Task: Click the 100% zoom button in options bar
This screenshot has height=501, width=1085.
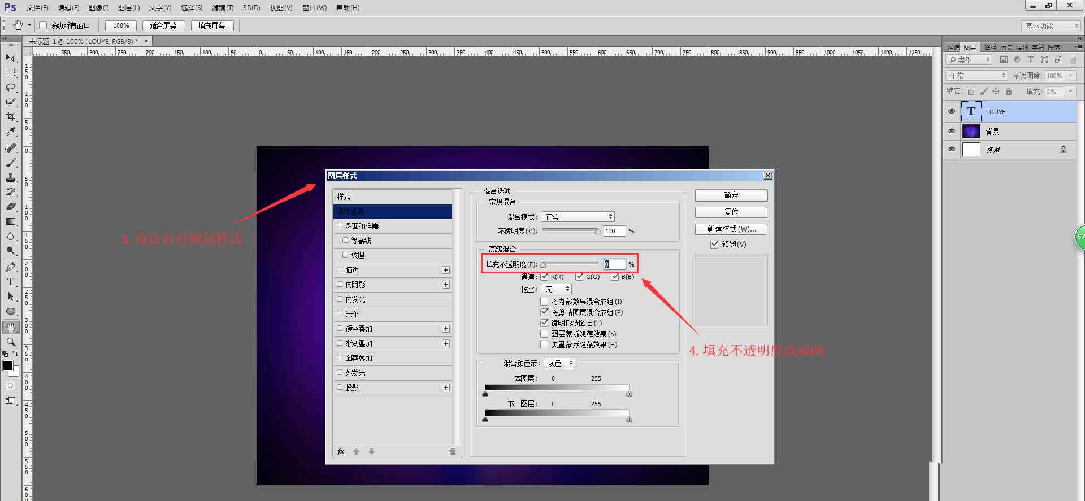Action: pos(121,25)
